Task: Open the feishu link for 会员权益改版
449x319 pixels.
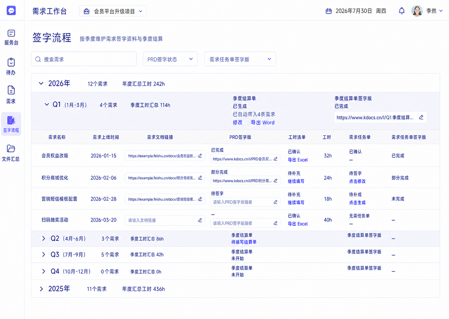Action: 162,156
